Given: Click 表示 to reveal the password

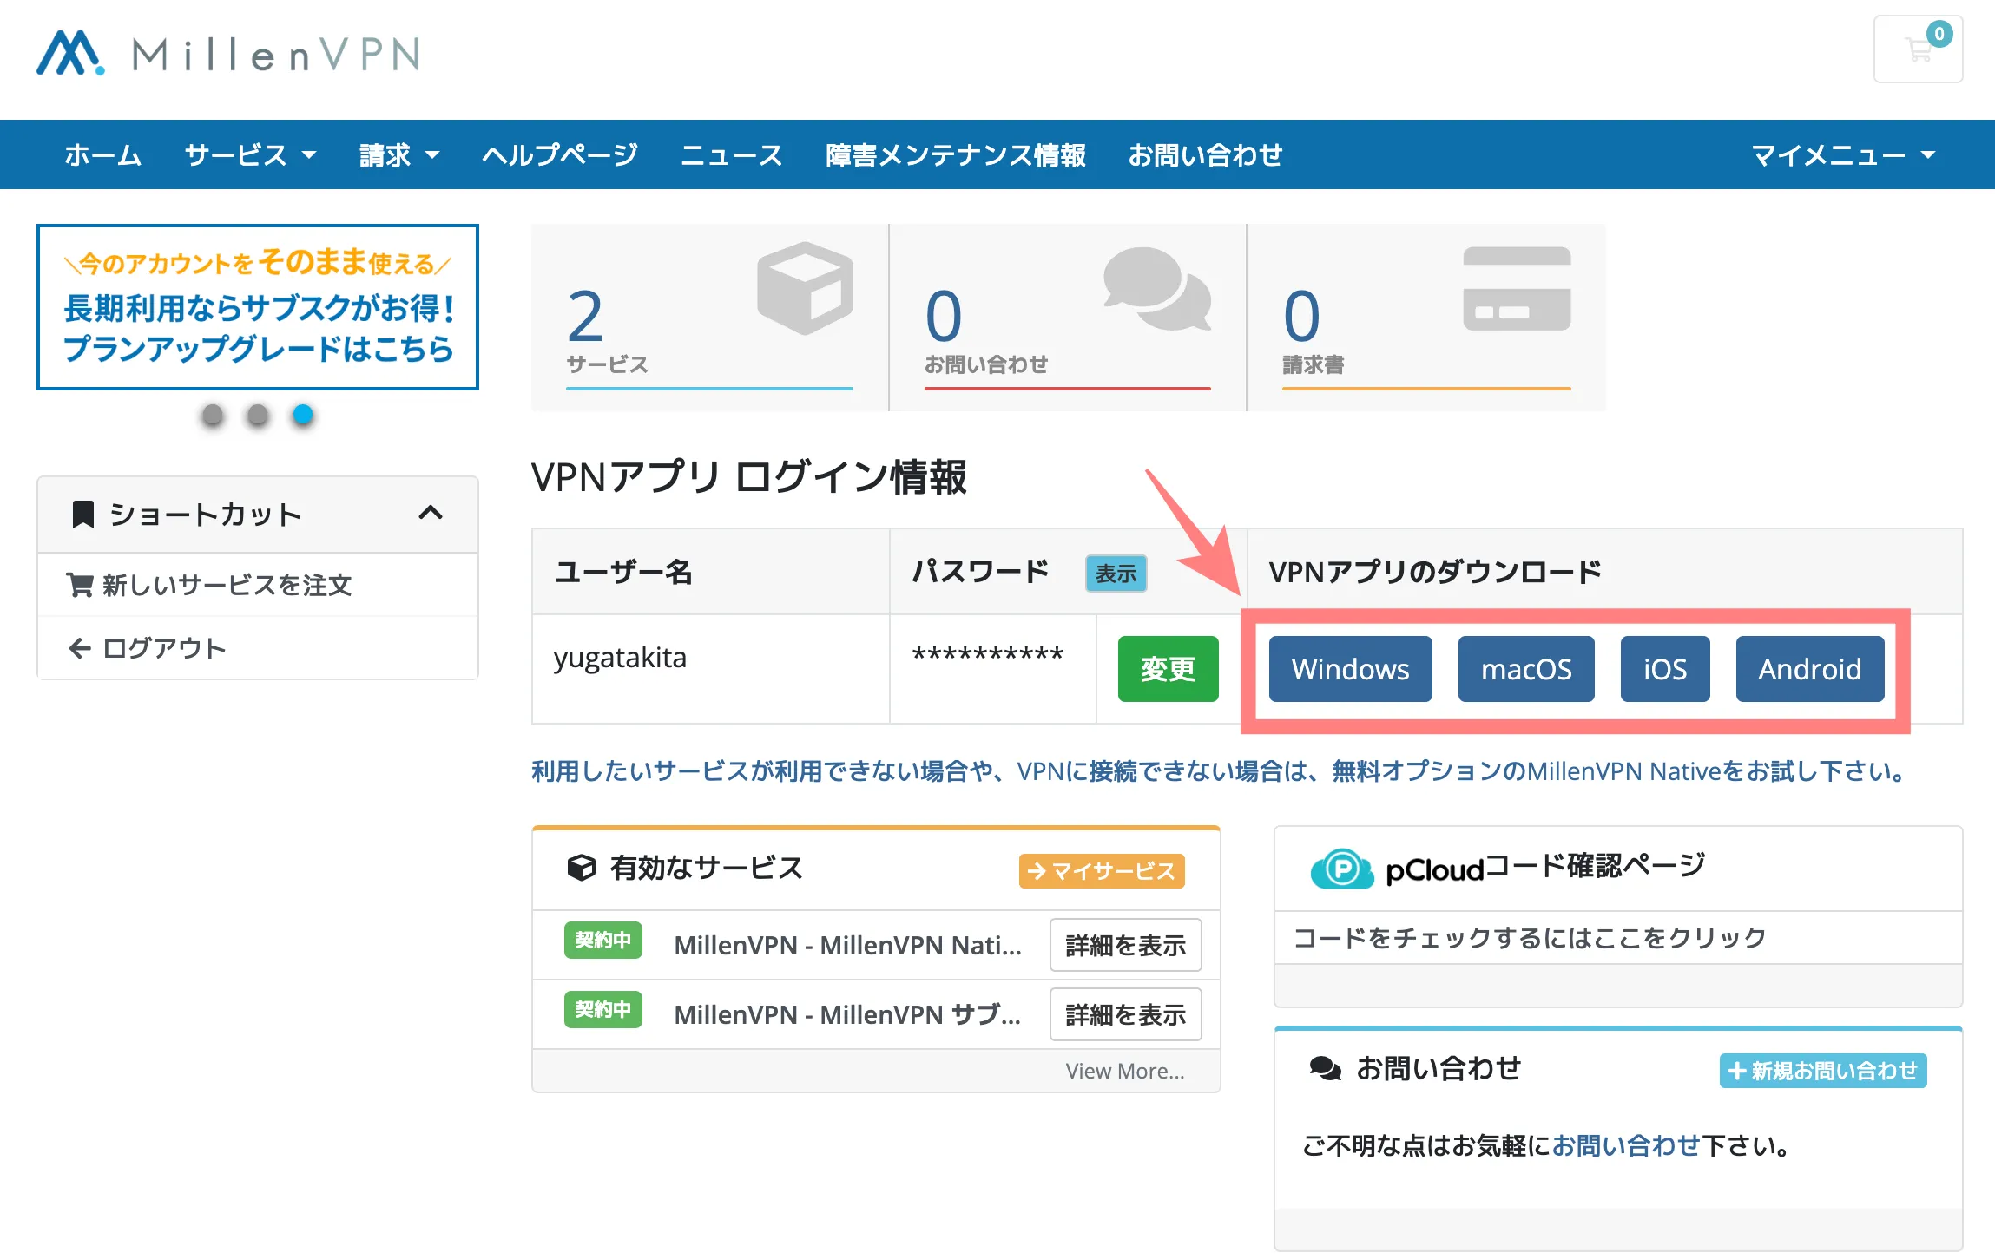Looking at the screenshot, I should click(1116, 574).
